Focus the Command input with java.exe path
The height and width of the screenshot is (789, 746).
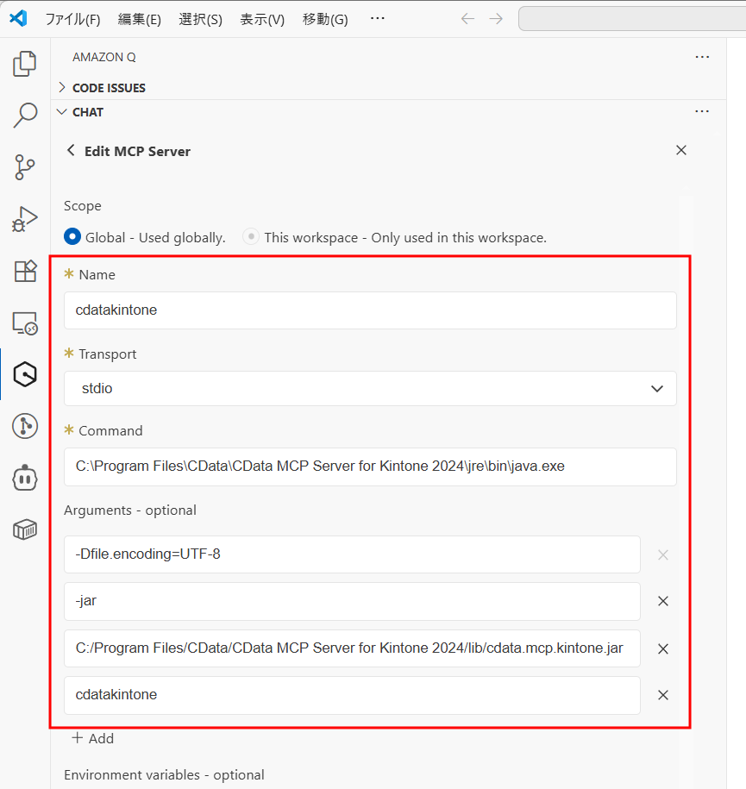[x=370, y=467]
